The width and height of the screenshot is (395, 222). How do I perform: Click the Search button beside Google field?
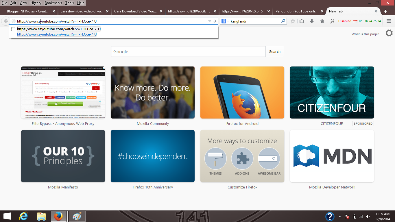click(275, 51)
